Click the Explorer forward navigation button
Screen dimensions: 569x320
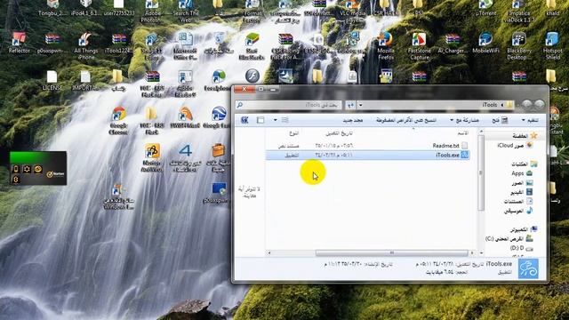coord(527,105)
